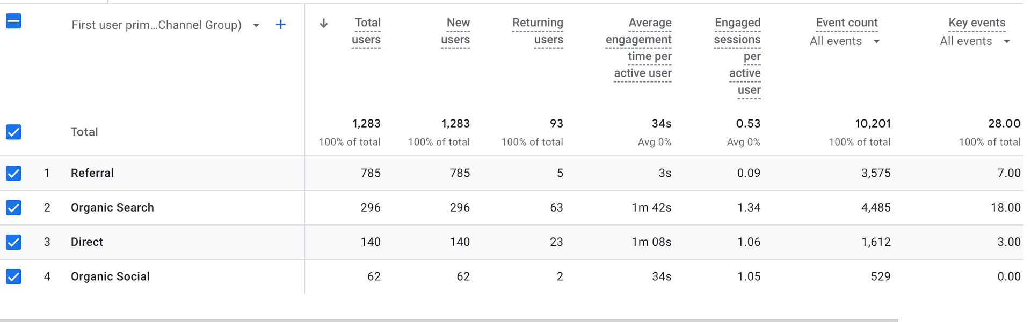This screenshot has height=322, width=1031.
Task: Click the plus icon to add secondary dimension
Action: point(280,25)
